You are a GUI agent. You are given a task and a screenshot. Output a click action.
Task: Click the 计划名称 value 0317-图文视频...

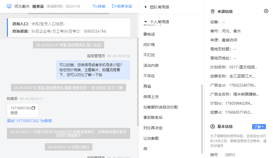[x=243, y=67]
